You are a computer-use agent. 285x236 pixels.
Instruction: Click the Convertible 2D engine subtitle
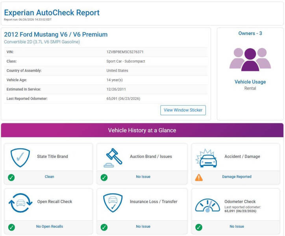(42, 42)
